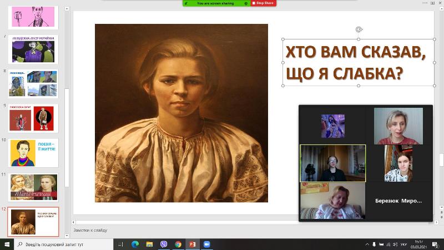The image size is (444, 250).
Task: Select the pink drawing slide thumbnail at top
Action: tap(33, 17)
